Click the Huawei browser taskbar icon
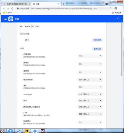Image resolution: width=124 pixels, height=133 pixels. pyautogui.click(x=35, y=131)
